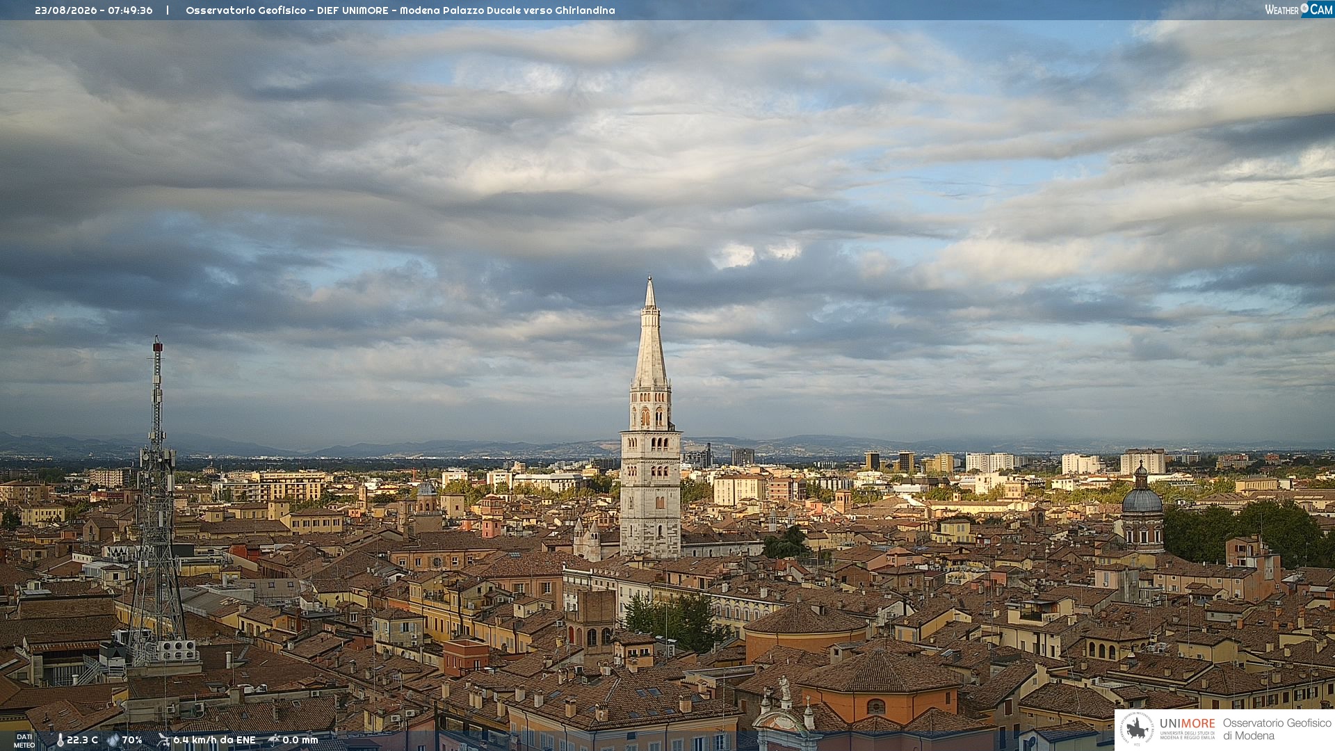Click the timestamp 23/08/2026 - 07:49:36
This screenshot has width=1335, height=751.
click(x=94, y=10)
